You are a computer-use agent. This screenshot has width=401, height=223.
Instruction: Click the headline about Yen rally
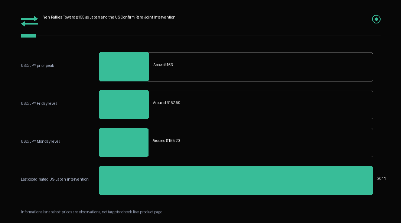[109, 17]
